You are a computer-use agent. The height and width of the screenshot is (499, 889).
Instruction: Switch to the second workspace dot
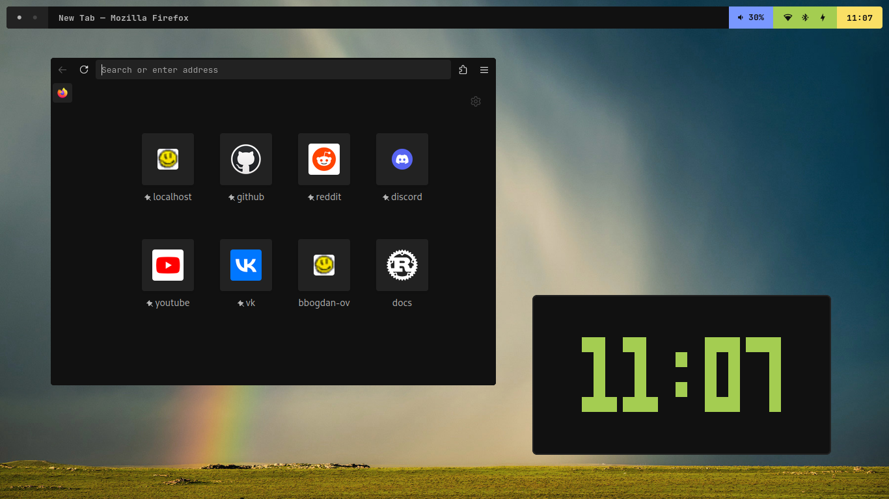click(x=35, y=18)
